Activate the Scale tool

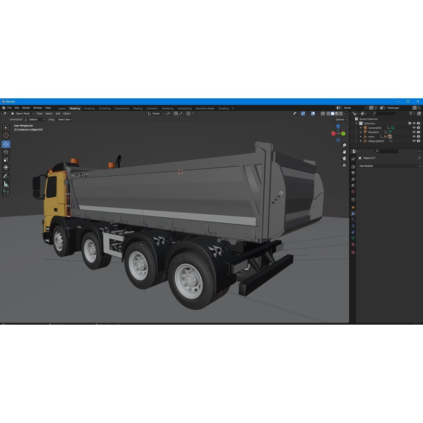(6, 160)
